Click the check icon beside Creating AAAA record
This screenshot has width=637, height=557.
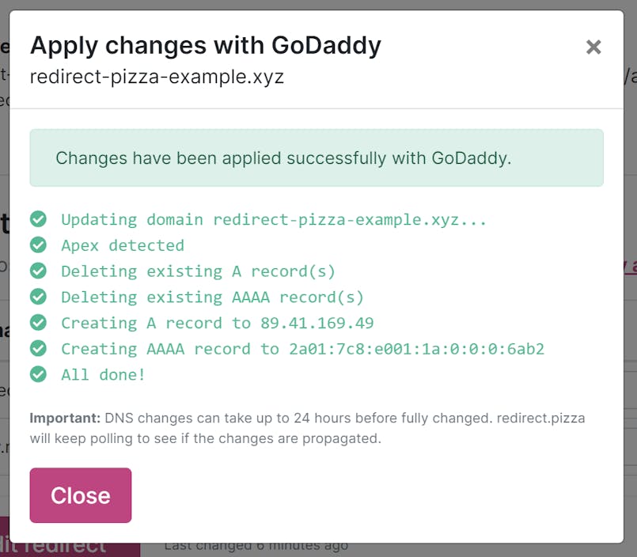38,349
